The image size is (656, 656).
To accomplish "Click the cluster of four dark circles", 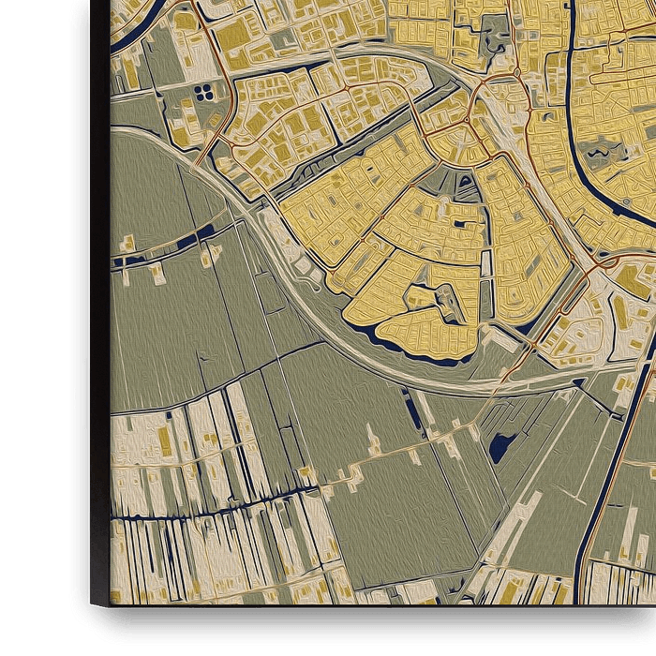I will click(203, 91).
